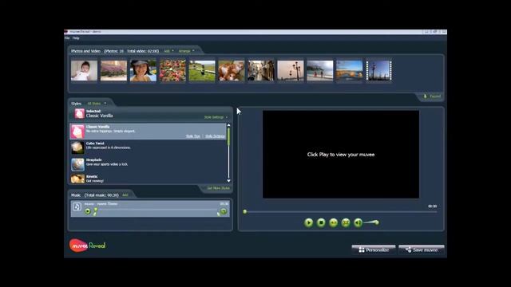Click the preview seek bar handle
511x287 pixels.
click(x=245, y=212)
